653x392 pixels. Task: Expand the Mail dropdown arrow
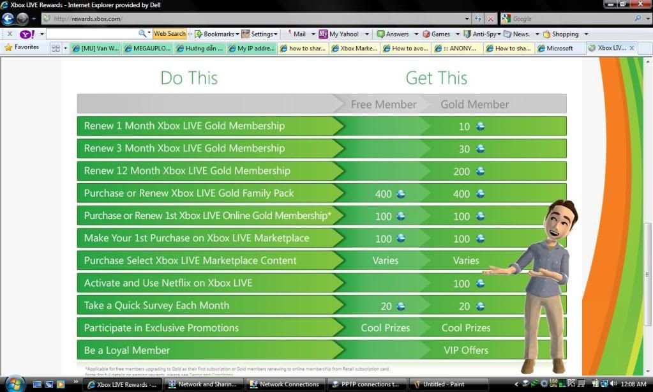pyautogui.click(x=313, y=34)
